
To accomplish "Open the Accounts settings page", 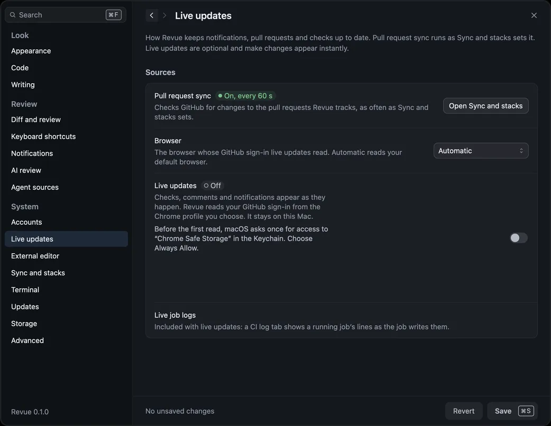I will coord(66,222).
